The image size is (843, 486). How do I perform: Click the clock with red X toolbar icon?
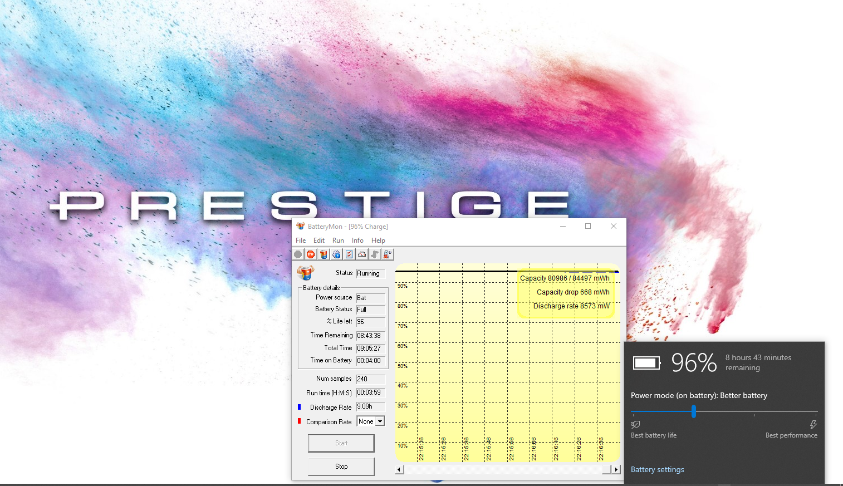pyautogui.click(x=388, y=254)
